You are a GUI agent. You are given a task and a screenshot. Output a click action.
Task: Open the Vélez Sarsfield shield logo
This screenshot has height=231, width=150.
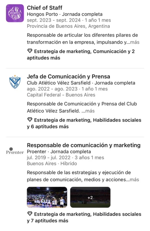coord(15,82)
